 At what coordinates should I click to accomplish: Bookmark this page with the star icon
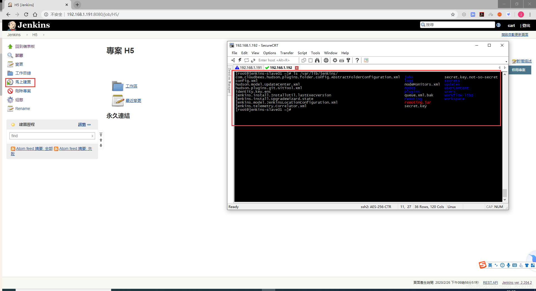click(x=453, y=14)
